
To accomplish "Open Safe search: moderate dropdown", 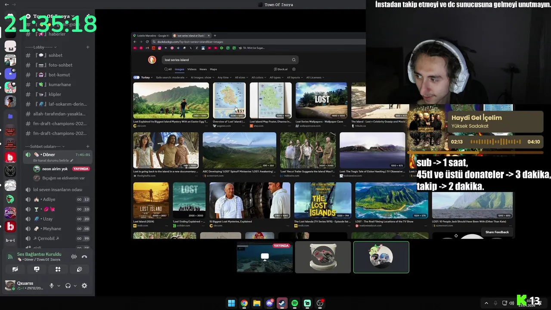I will [172, 77].
